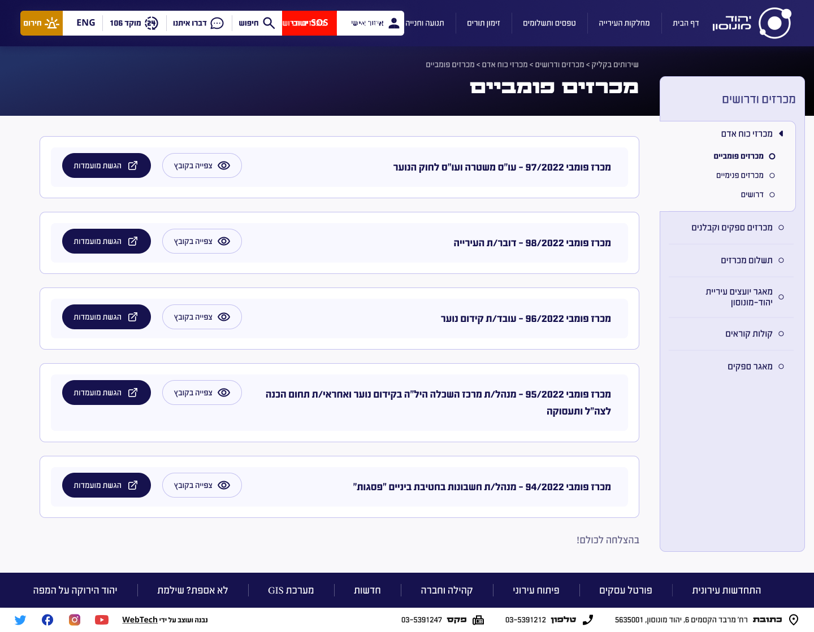814x632 pixels.
Task: Click eye icon for tender 95/2022 file view
Action: [x=224, y=393]
